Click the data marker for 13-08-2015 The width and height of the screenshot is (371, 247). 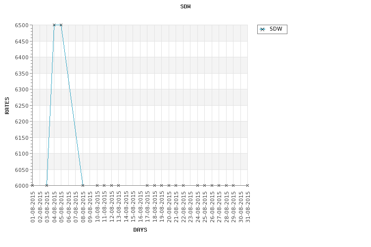tap(118, 185)
